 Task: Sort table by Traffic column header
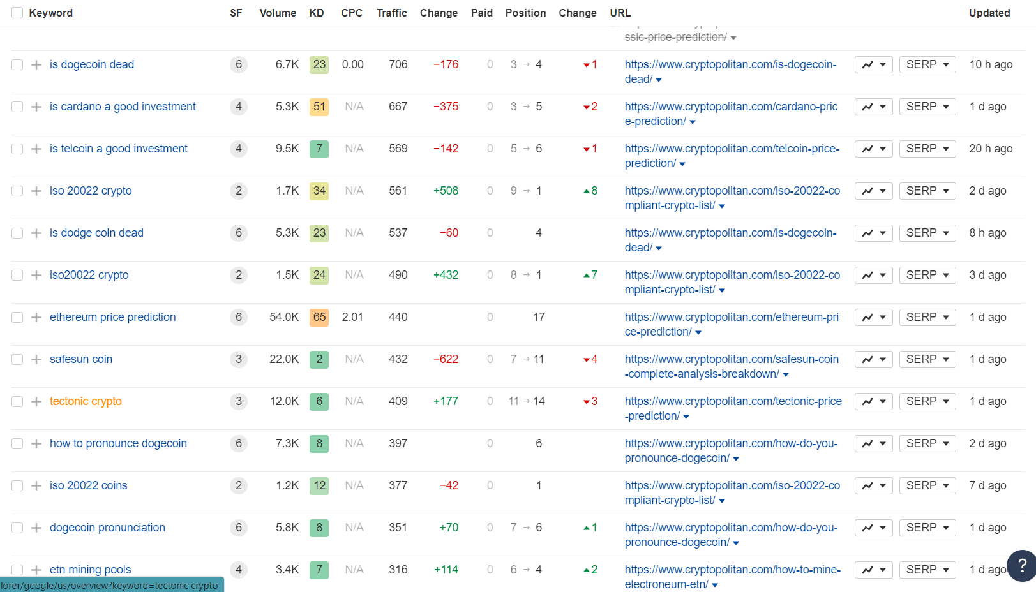(392, 13)
